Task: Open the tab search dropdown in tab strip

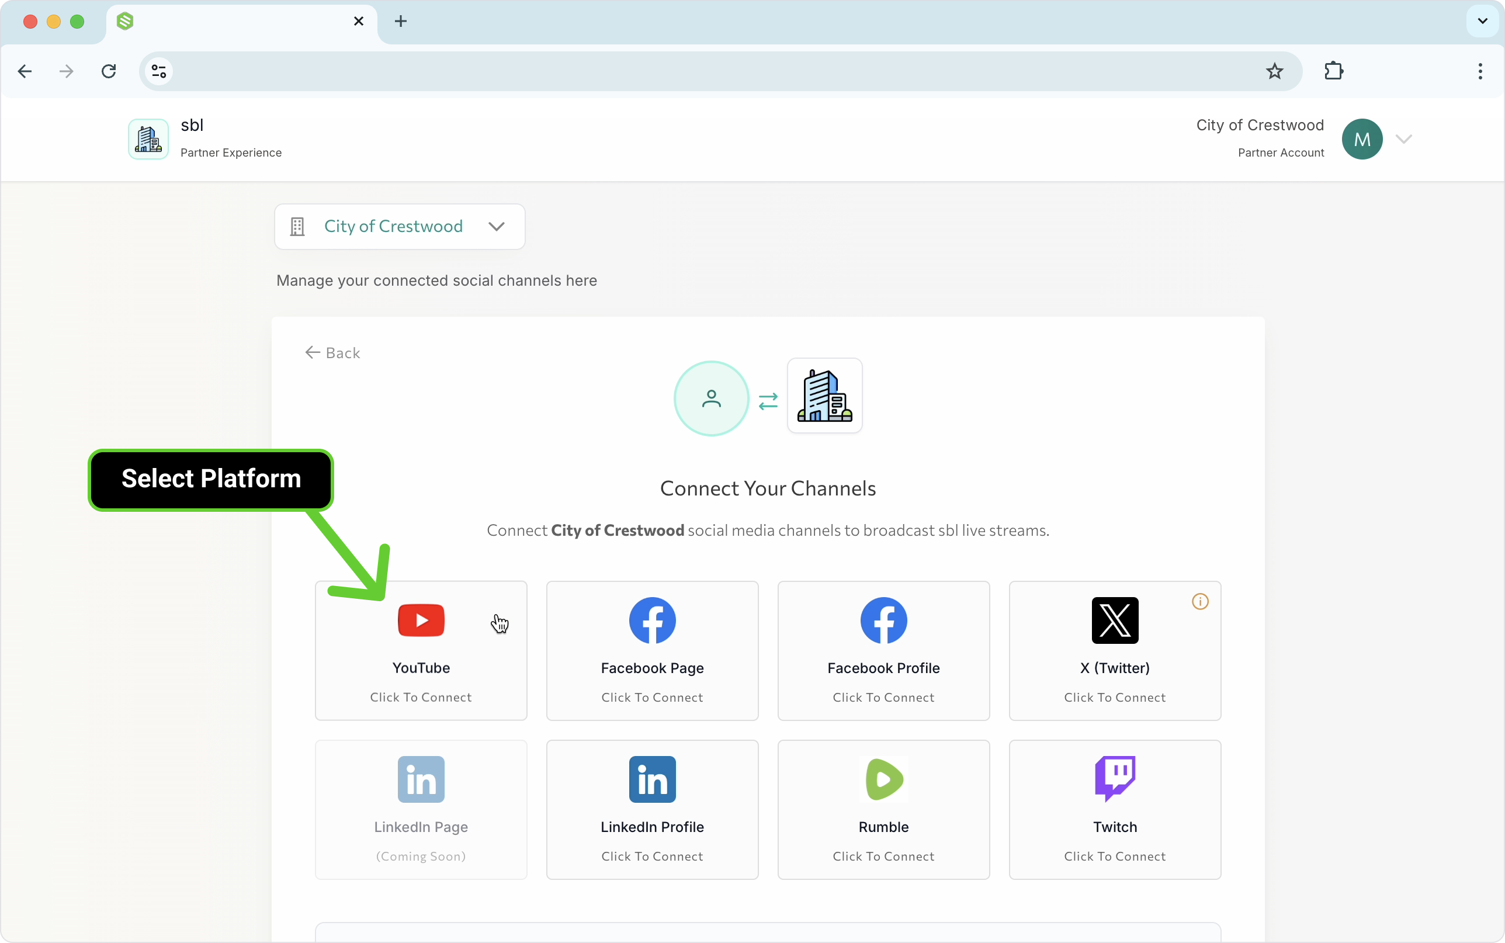Action: 1483,21
